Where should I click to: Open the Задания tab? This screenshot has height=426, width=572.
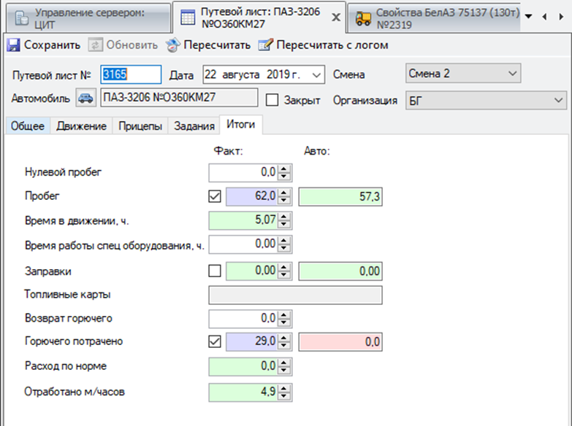pos(194,126)
